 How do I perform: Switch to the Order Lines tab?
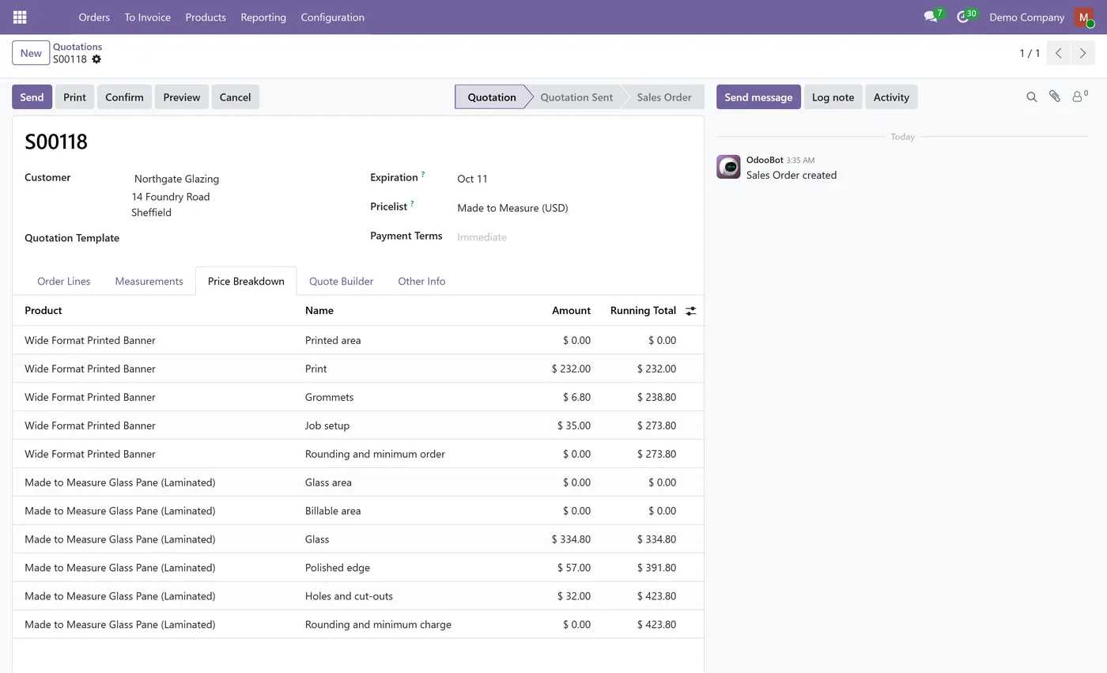[63, 281]
